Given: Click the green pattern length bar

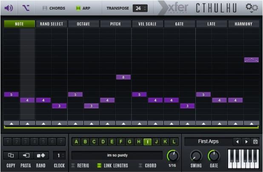Looking at the screenshot, I should click(131, 127).
